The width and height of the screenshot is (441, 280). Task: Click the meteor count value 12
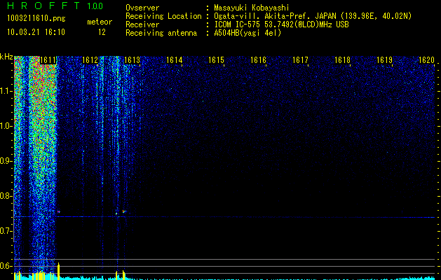[x=102, y=32]
